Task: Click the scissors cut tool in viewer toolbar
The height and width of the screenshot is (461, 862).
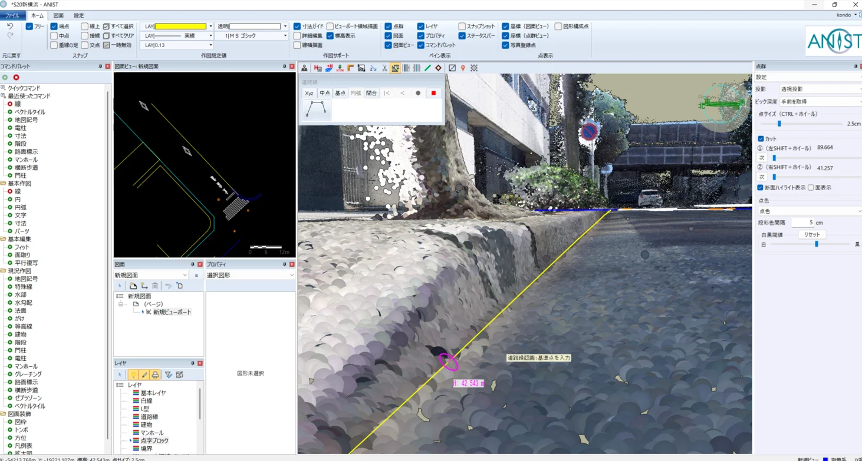Action: [x=384, y=68]
